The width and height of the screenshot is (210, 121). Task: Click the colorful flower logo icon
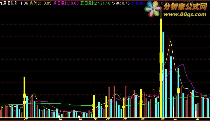(x=153, y=9)
